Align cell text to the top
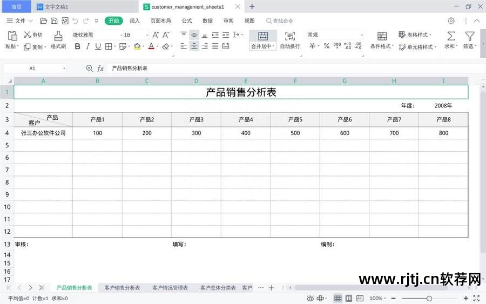486x304 pixels. click(x=184, y=35)
